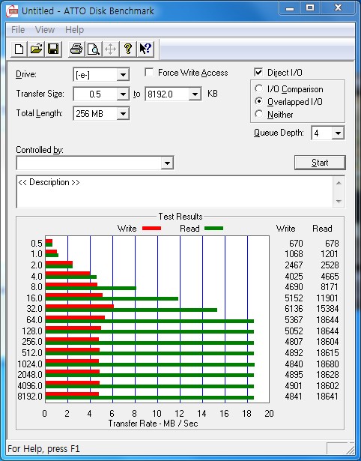Open Print Preview toolbar icon
This screenshot has height=461, width=361.
click(x=94, y=49)
